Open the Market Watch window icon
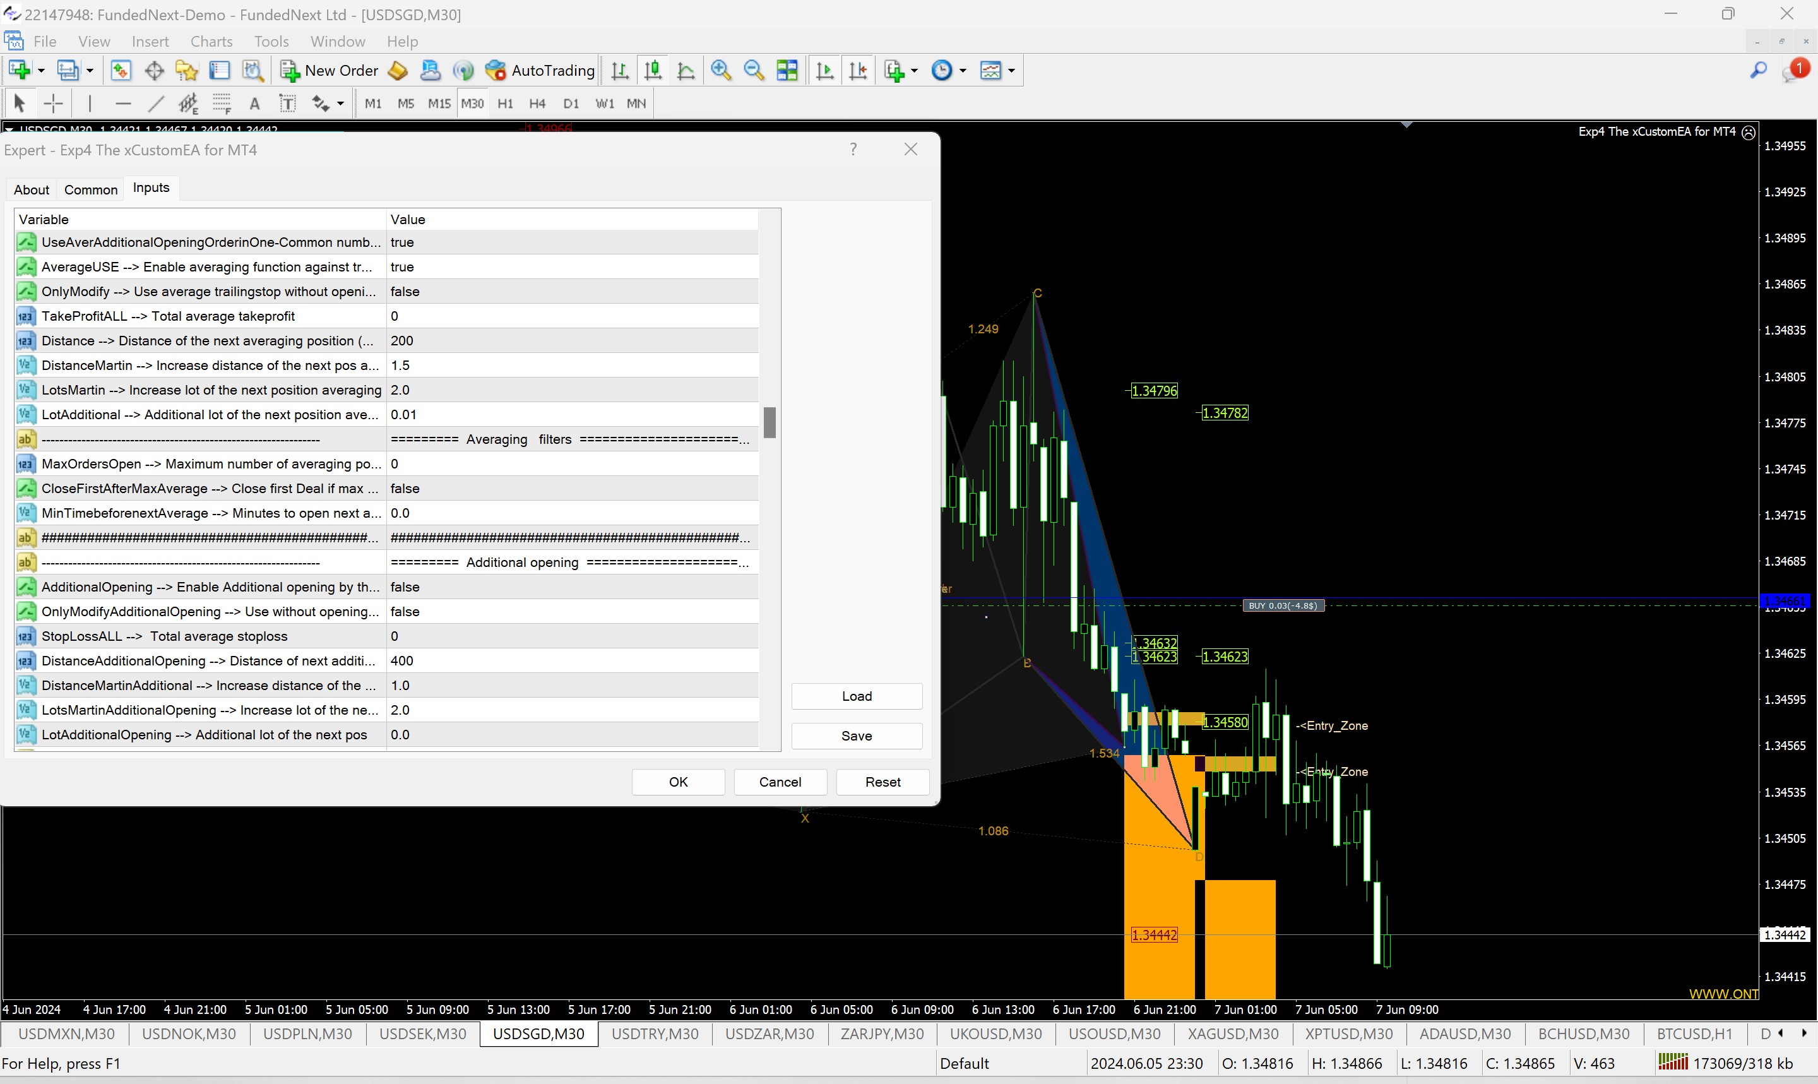The width and height of the screenshot is (1818, 1084). 121,71
